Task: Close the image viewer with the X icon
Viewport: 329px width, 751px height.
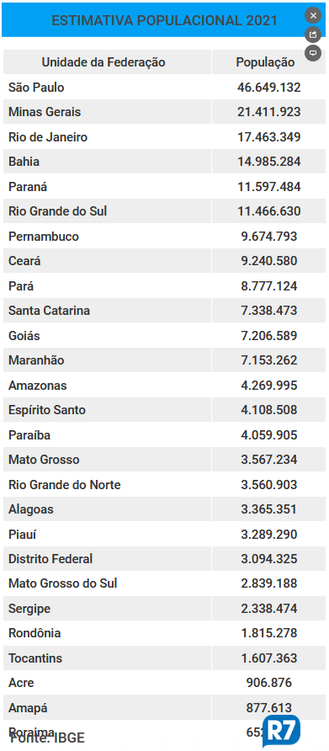Action: click(313, 16)
